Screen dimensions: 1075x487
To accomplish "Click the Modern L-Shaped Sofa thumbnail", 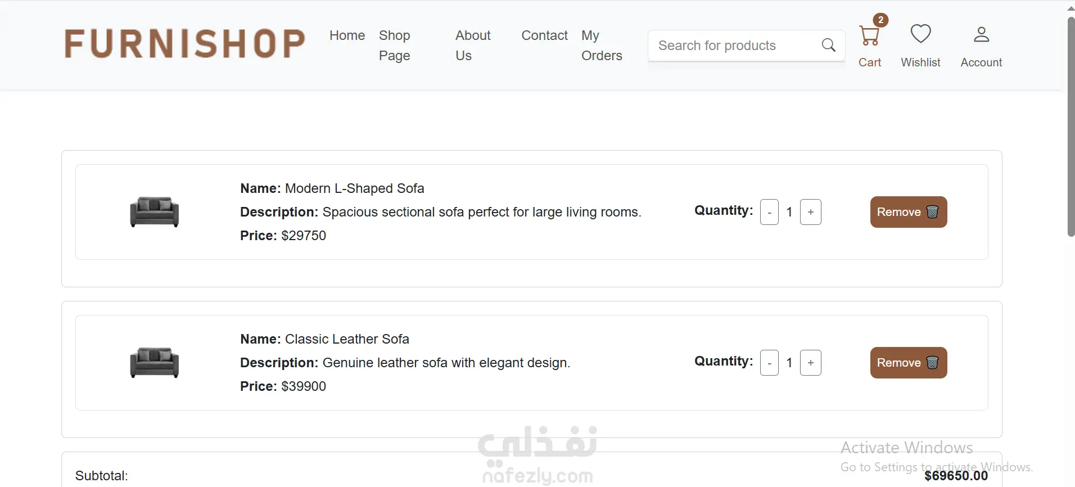I will (x=155, y=212).
